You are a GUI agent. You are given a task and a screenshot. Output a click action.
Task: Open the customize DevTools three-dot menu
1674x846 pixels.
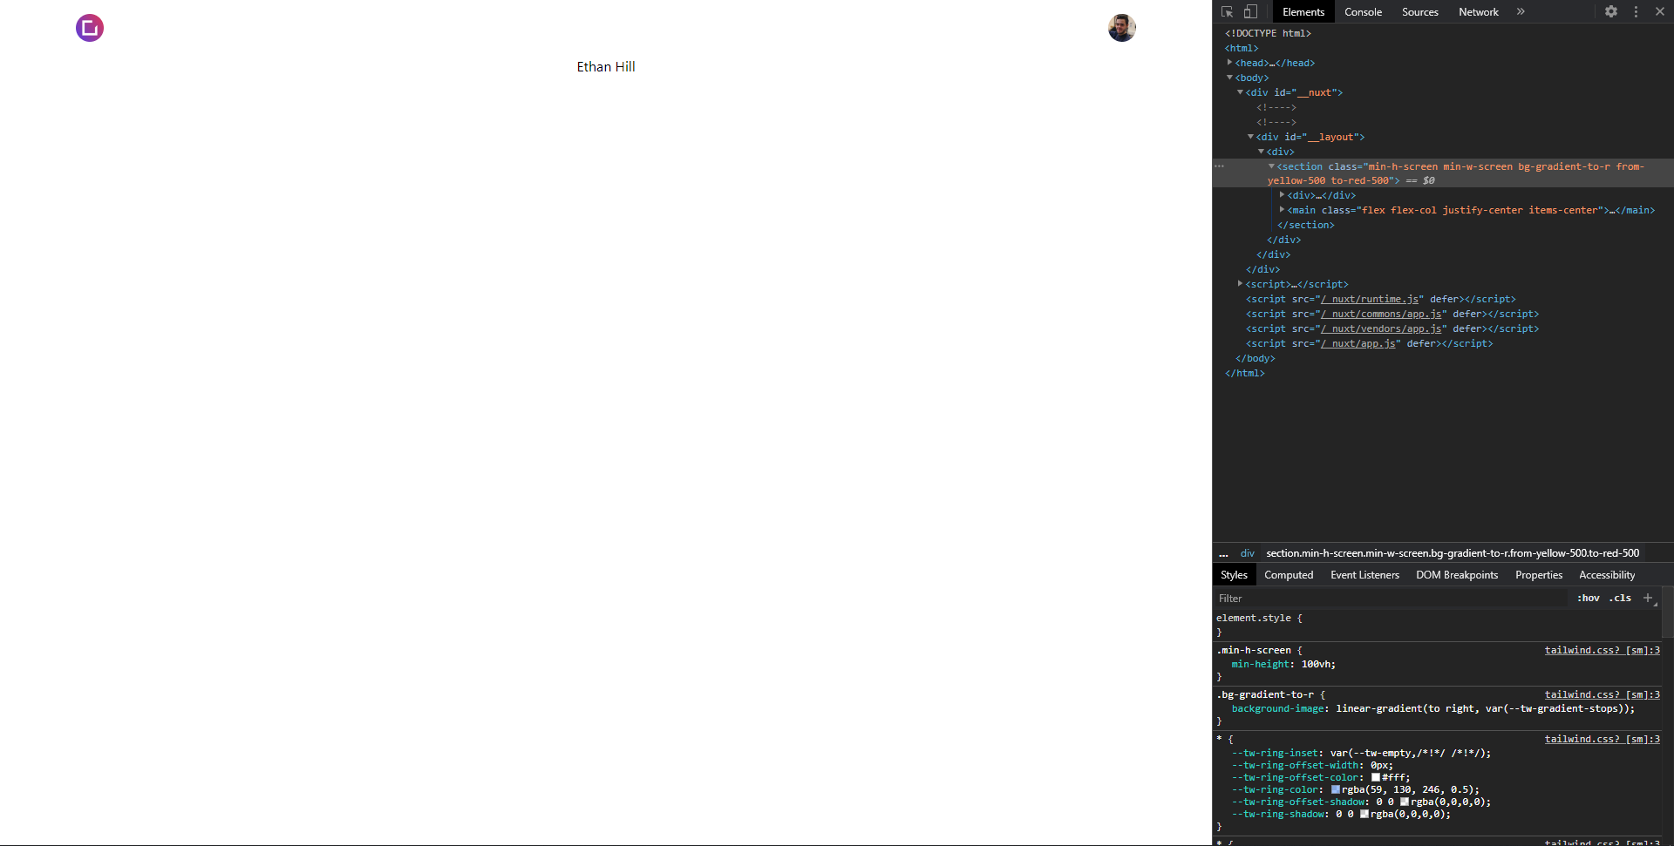point(1636,11)
